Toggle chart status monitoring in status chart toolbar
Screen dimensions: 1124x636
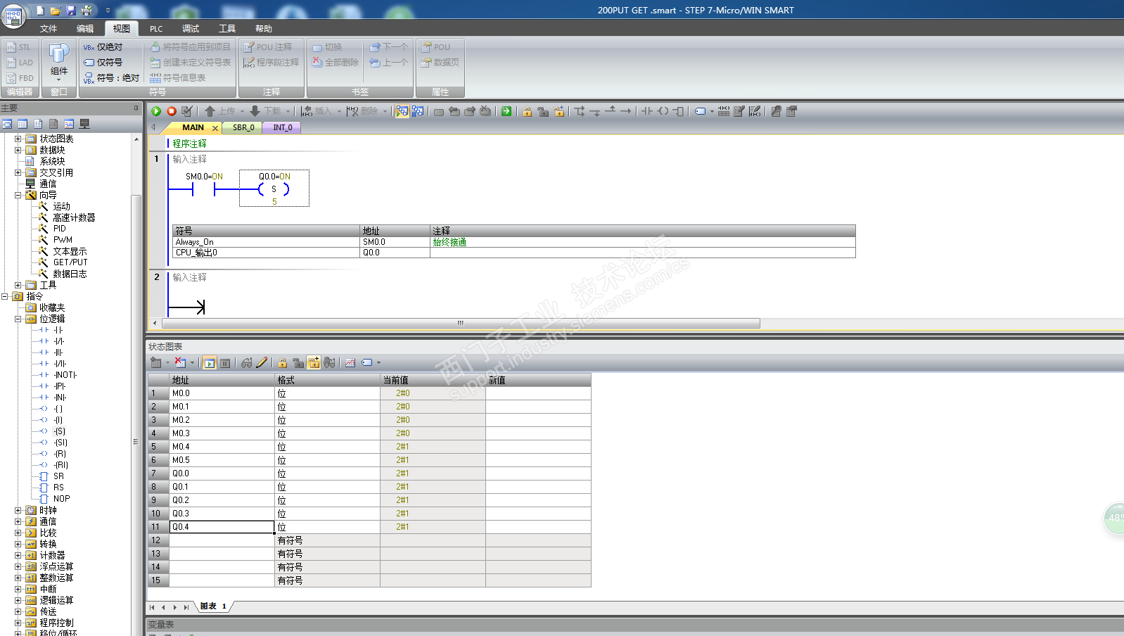210,363
